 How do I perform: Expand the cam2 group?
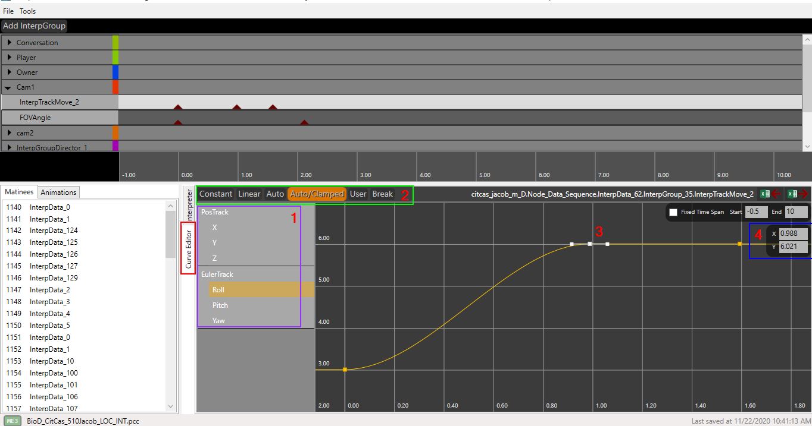[x=9, y=133]
